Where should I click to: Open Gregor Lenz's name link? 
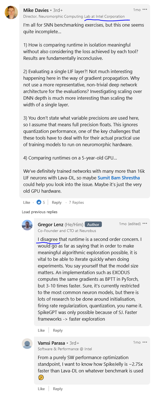51,225
